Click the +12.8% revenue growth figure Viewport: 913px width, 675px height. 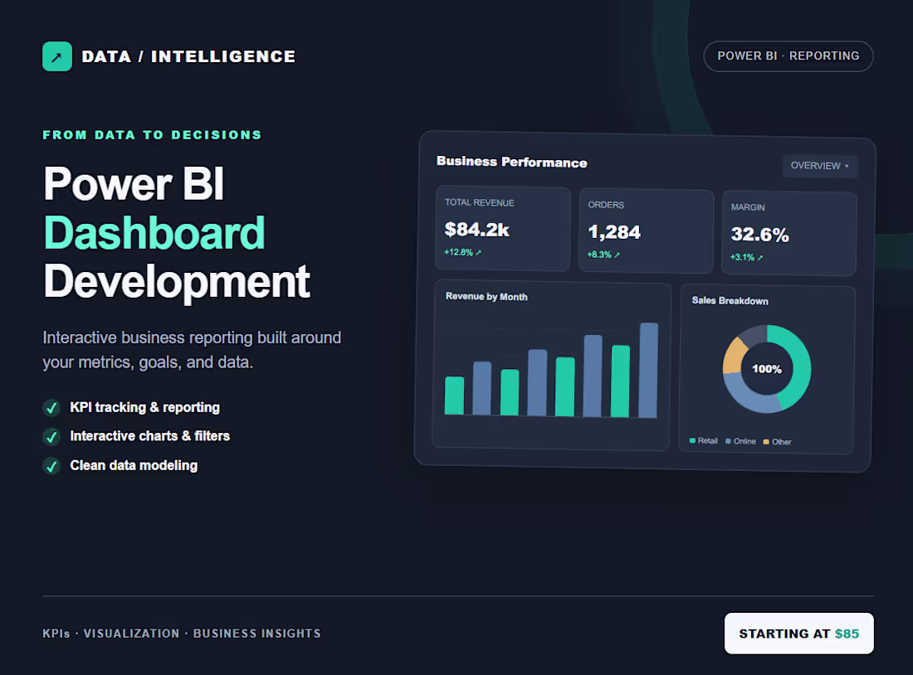pos(459,253)
